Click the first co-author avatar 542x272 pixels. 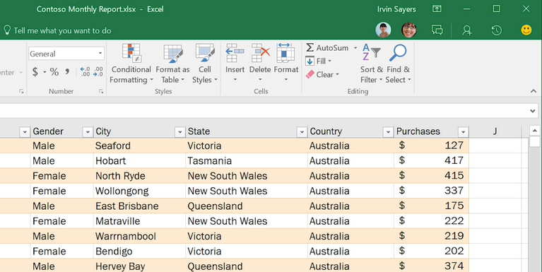383,30
